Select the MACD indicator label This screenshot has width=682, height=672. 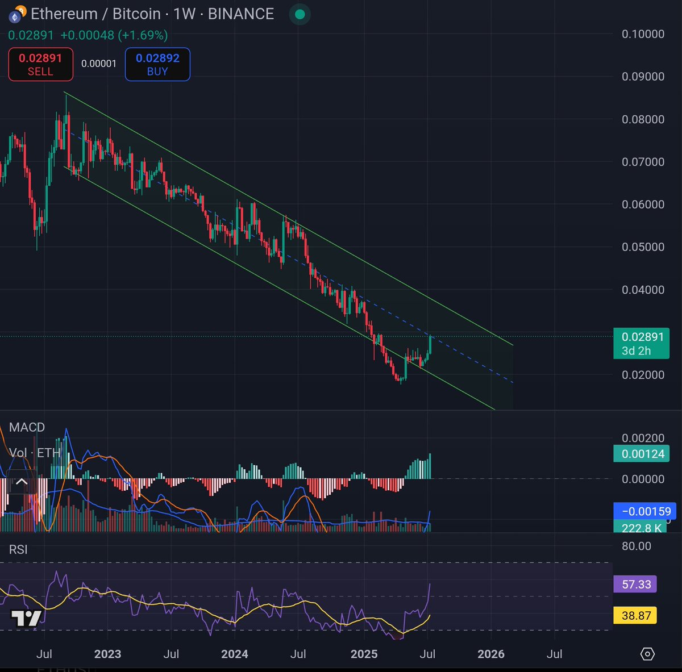pos(27,427)
